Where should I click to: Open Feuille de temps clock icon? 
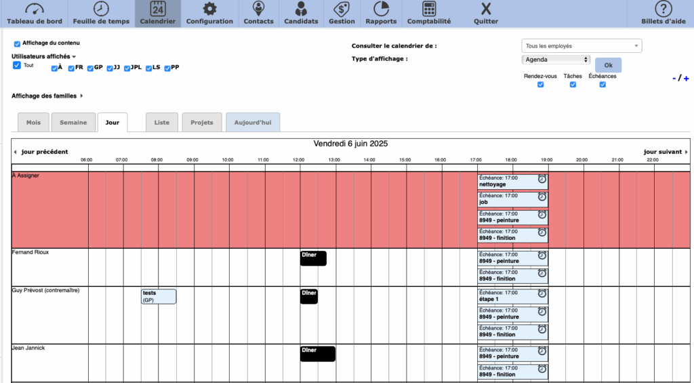coord(101,9)
